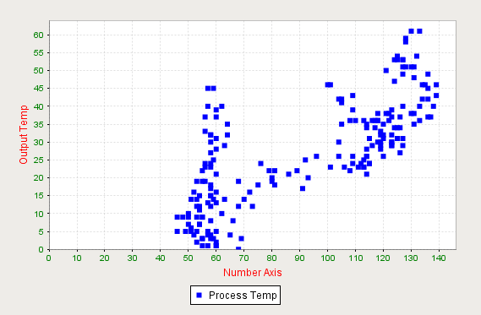481x315 pixels.
Task: Click the 30 tick label on X axis
Action: [x=133, y=258]
